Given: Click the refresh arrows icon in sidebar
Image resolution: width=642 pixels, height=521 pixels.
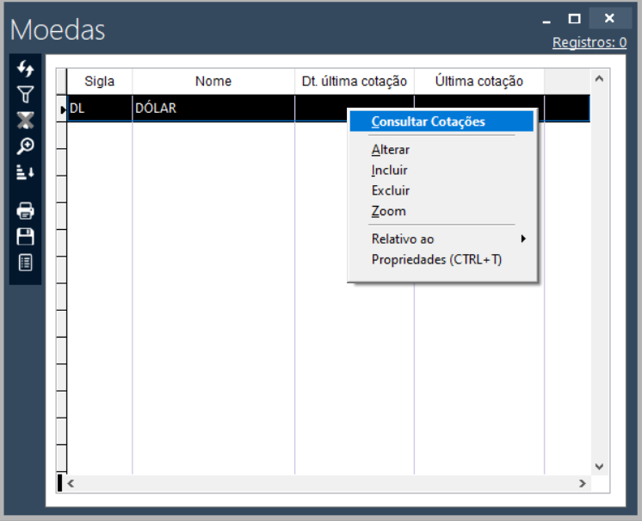Looking at the screenshot, I should [x=25, y=68].
